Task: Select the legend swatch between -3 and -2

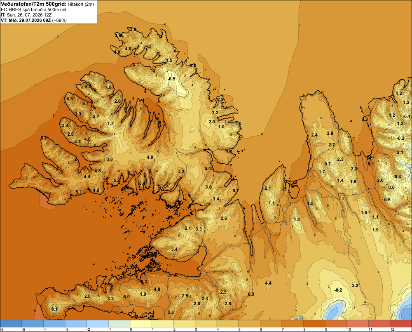Action: [x=76, y=324]
